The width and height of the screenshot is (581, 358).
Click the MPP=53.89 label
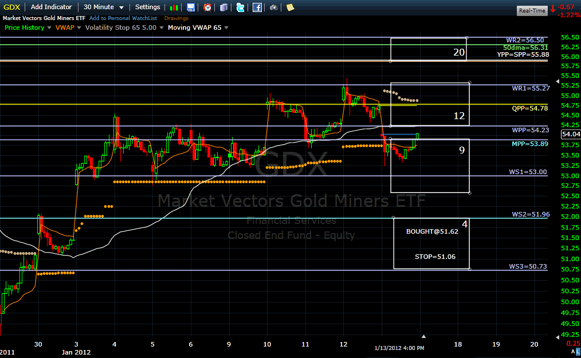pos(530,144)
